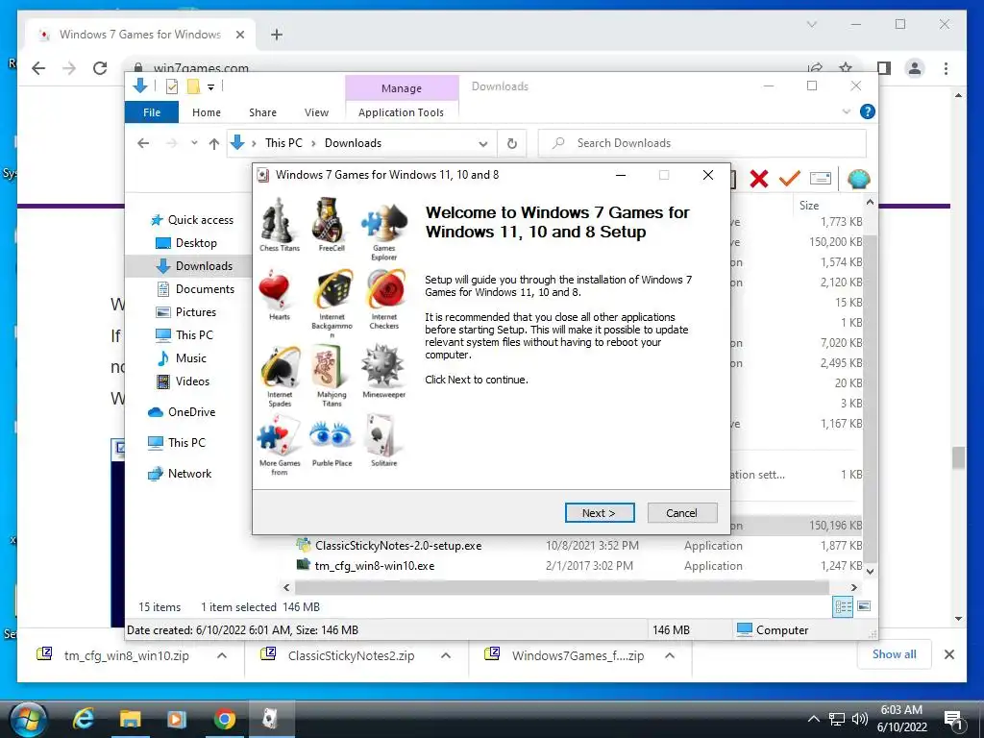
Task: Click the Explorer horizontal scrollbar
Action: (x=561, y=587)
